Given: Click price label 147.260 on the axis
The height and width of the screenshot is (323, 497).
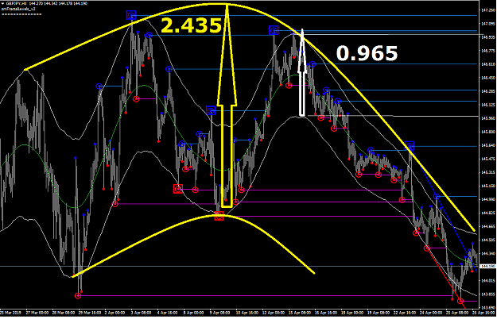Looking at the screenshot, I should 488,10.
